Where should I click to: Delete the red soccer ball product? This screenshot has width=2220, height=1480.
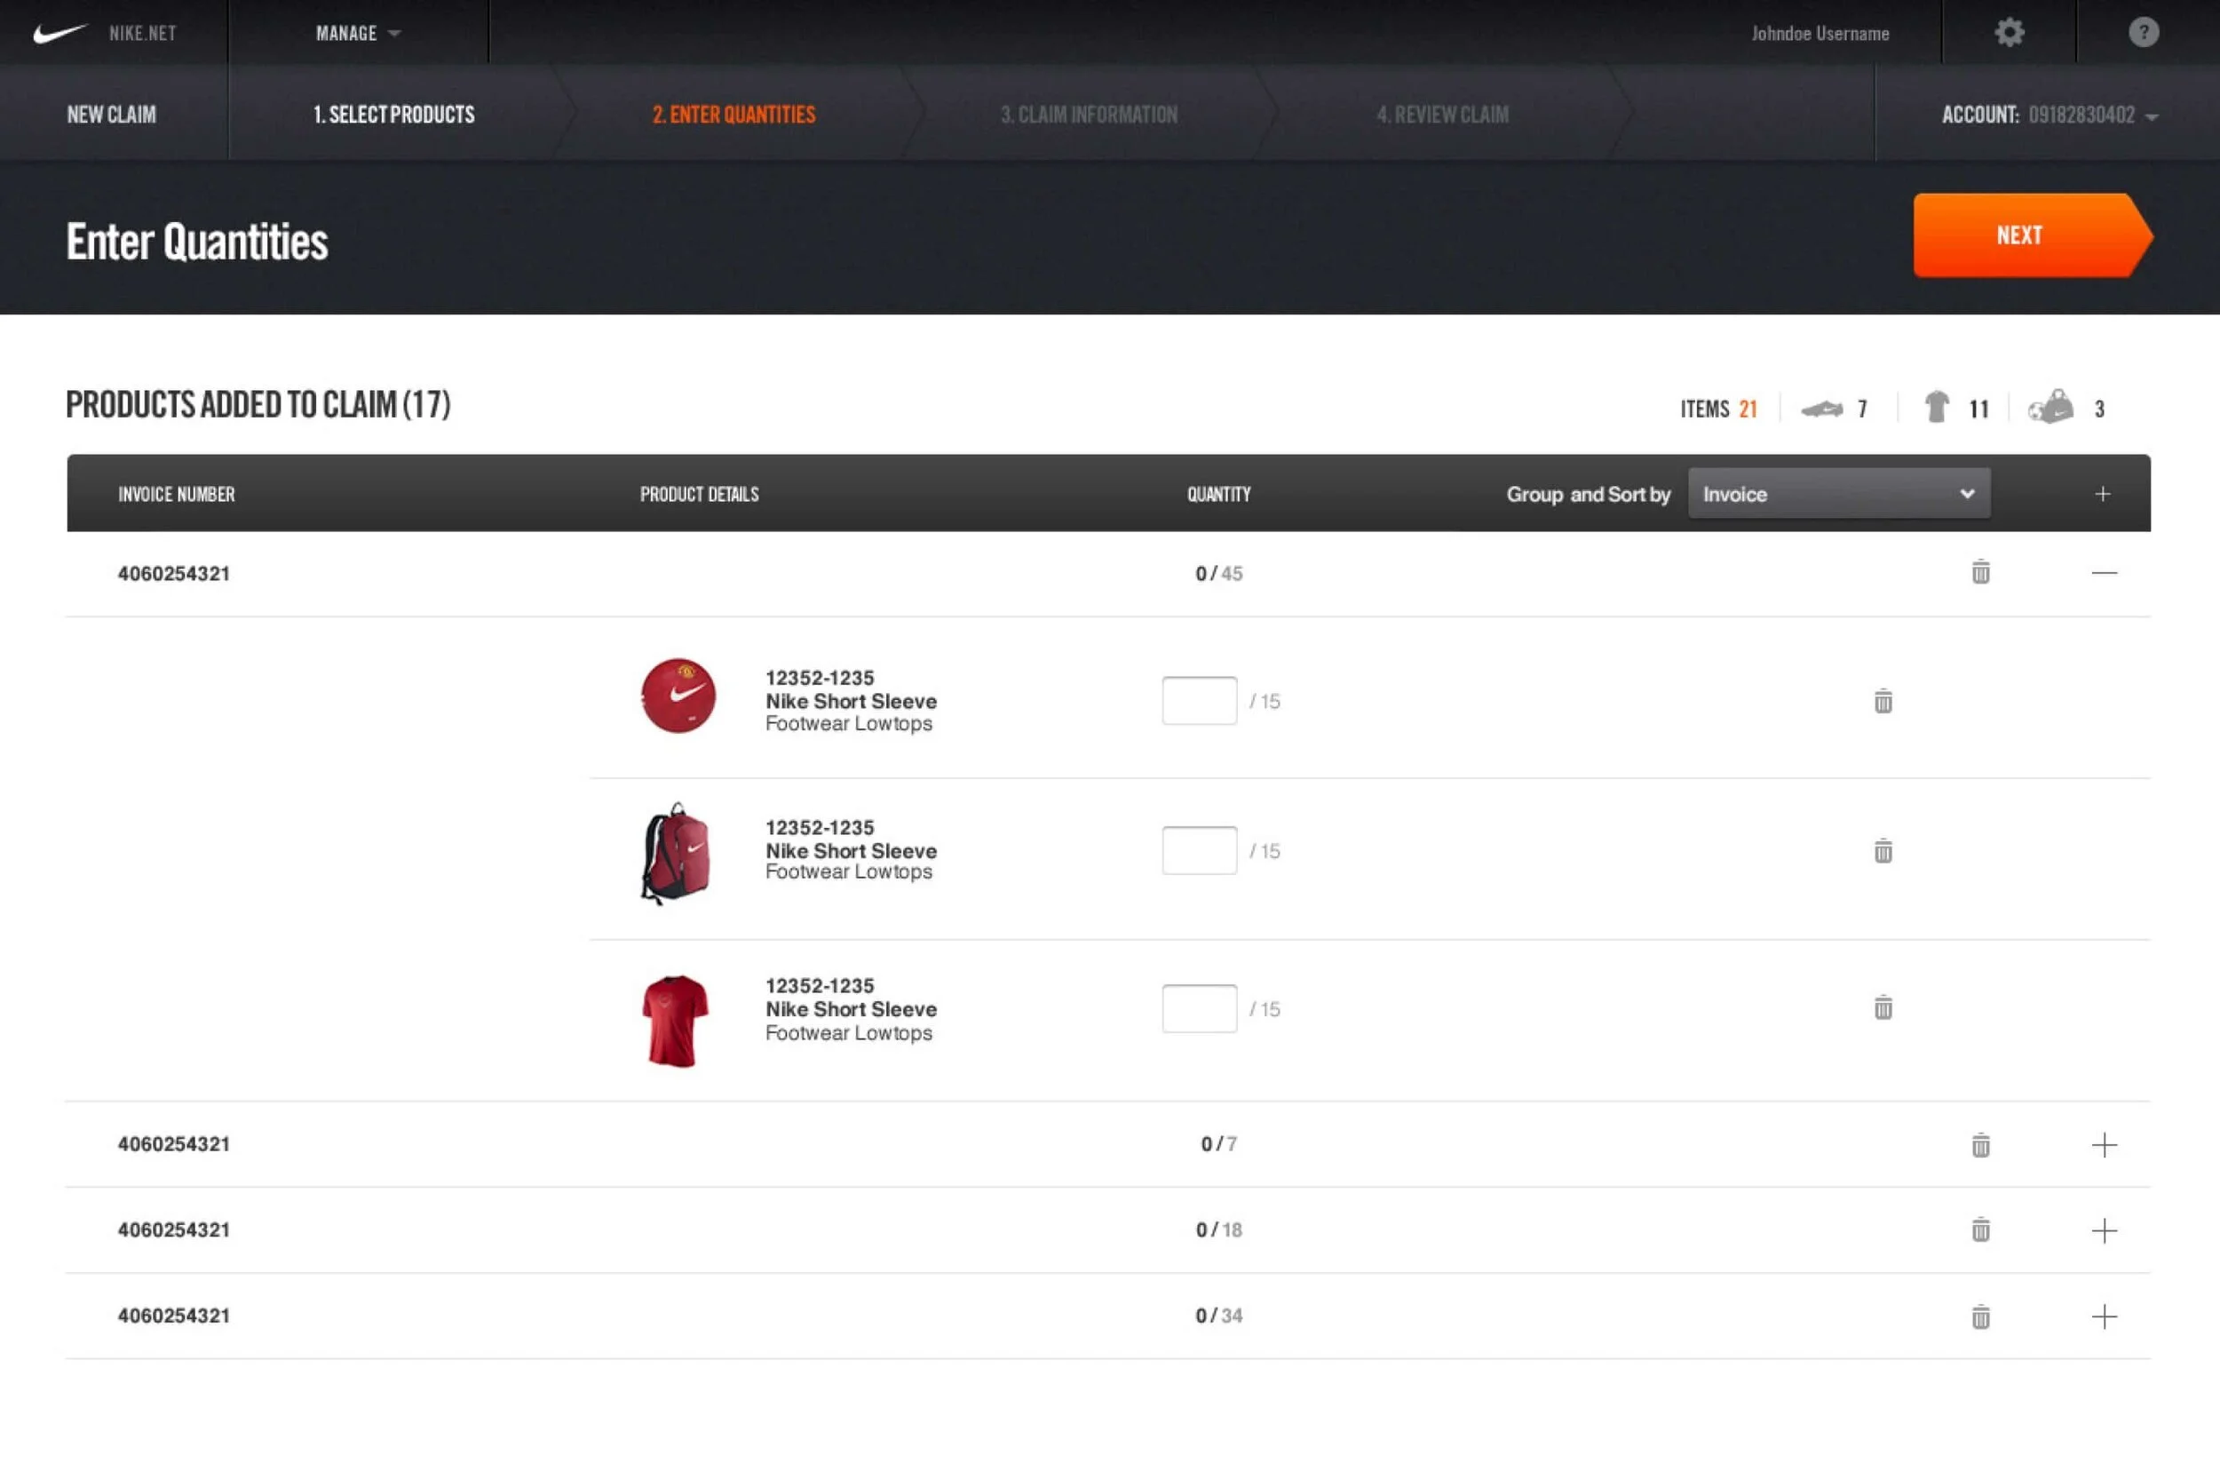click(x=1883, y=701)
